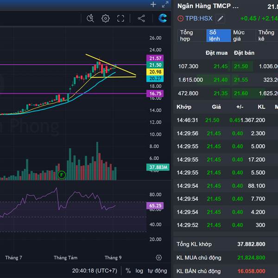
Task: Click the Giá column header
Action: pyautogui.click(x=216, y=107)
